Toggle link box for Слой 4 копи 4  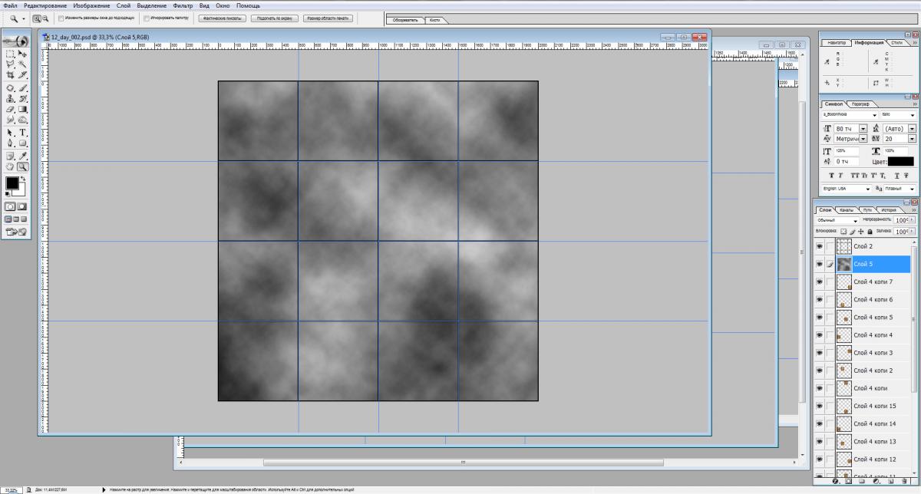[x=830, y=334]
